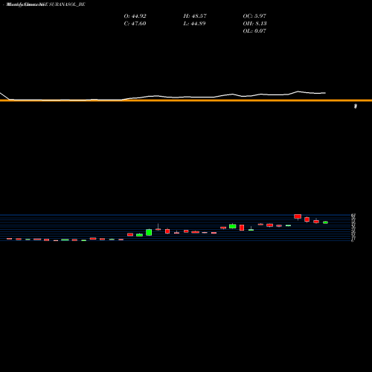
Task: Select the low price value L: 44.89
Action: (x=194, y=24)
